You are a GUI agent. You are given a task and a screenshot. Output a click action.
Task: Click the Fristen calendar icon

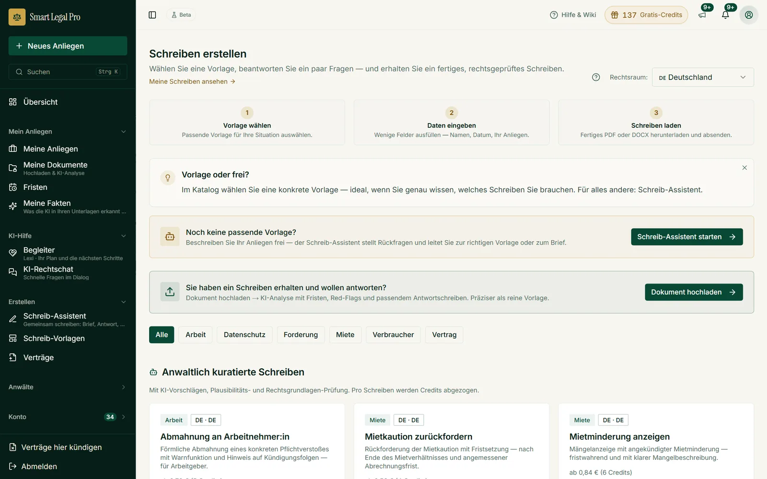[x=13, y=187]
